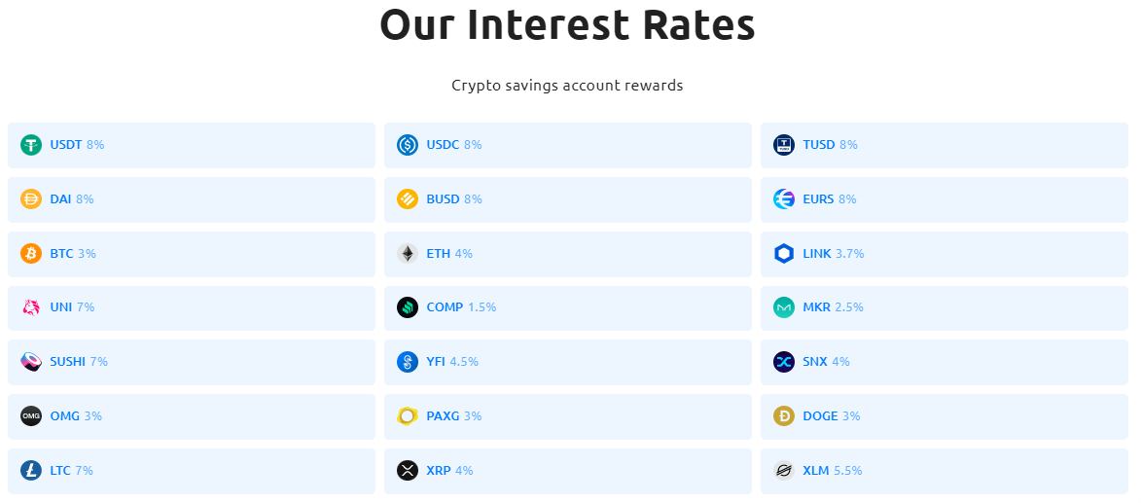Click the yellow BUSD coin icon

tap(408, 199)
